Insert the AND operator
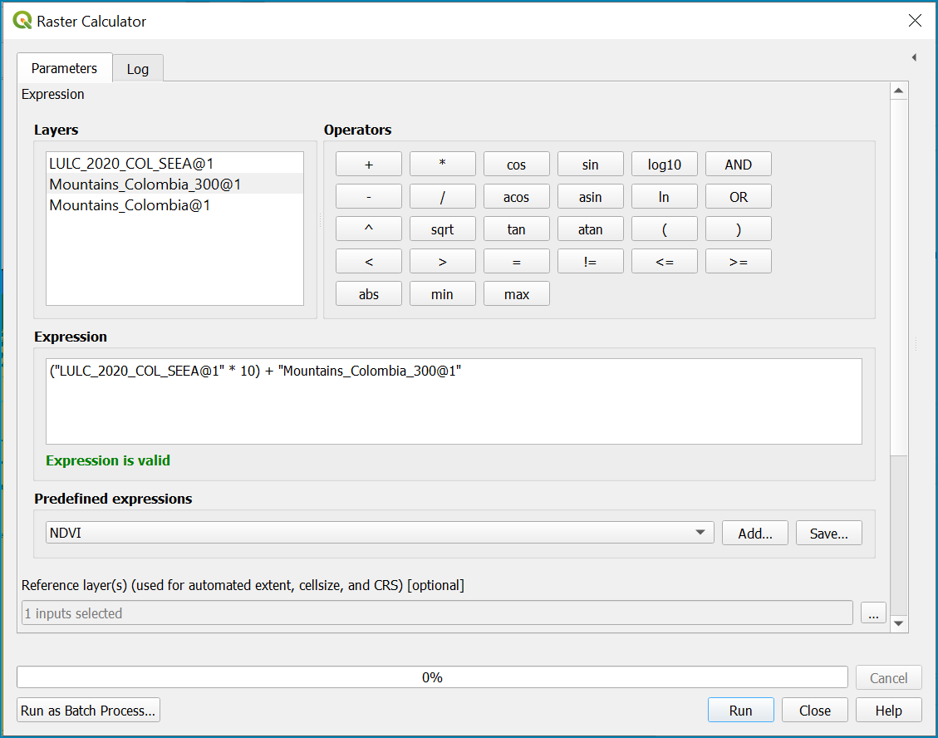This screenshot has width=938, height=738. (x=739, y=164)
